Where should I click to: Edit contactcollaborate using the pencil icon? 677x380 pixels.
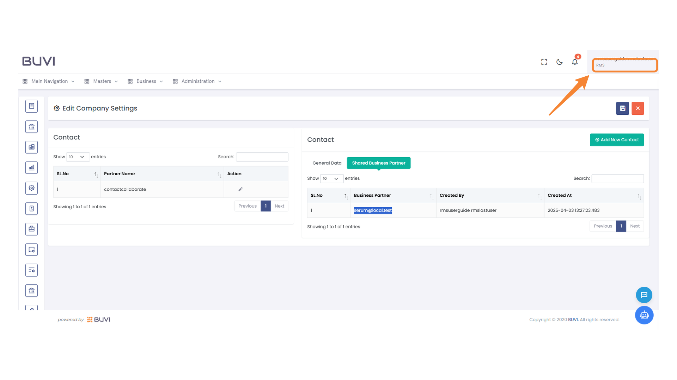240,189
